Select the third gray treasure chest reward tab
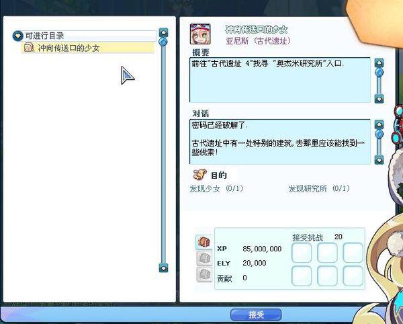 (204, 274)
